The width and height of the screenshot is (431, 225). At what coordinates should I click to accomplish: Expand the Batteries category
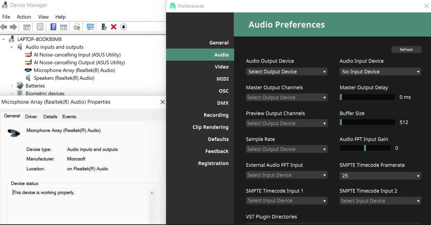tap(12, 86)
